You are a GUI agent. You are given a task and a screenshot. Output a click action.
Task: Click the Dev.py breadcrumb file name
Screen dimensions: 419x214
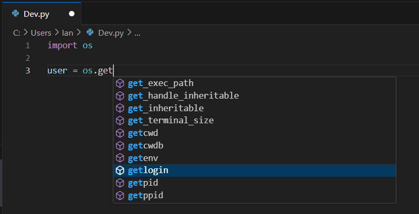[110, 33]
